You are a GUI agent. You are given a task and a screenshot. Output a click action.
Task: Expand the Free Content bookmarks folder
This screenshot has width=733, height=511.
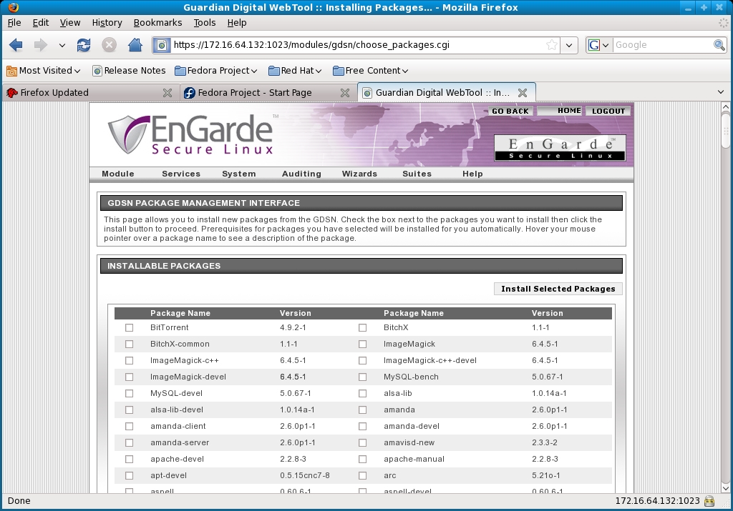[x=370, y=71]
